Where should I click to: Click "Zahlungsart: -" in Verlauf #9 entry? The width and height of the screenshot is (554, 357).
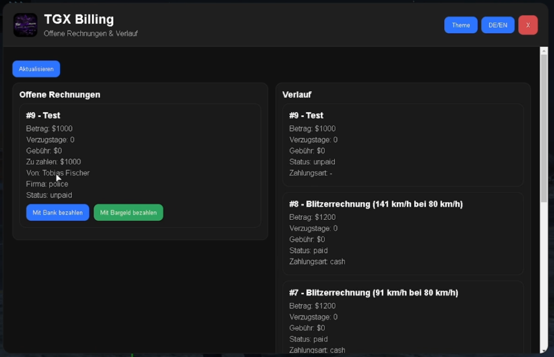(311, 173)
